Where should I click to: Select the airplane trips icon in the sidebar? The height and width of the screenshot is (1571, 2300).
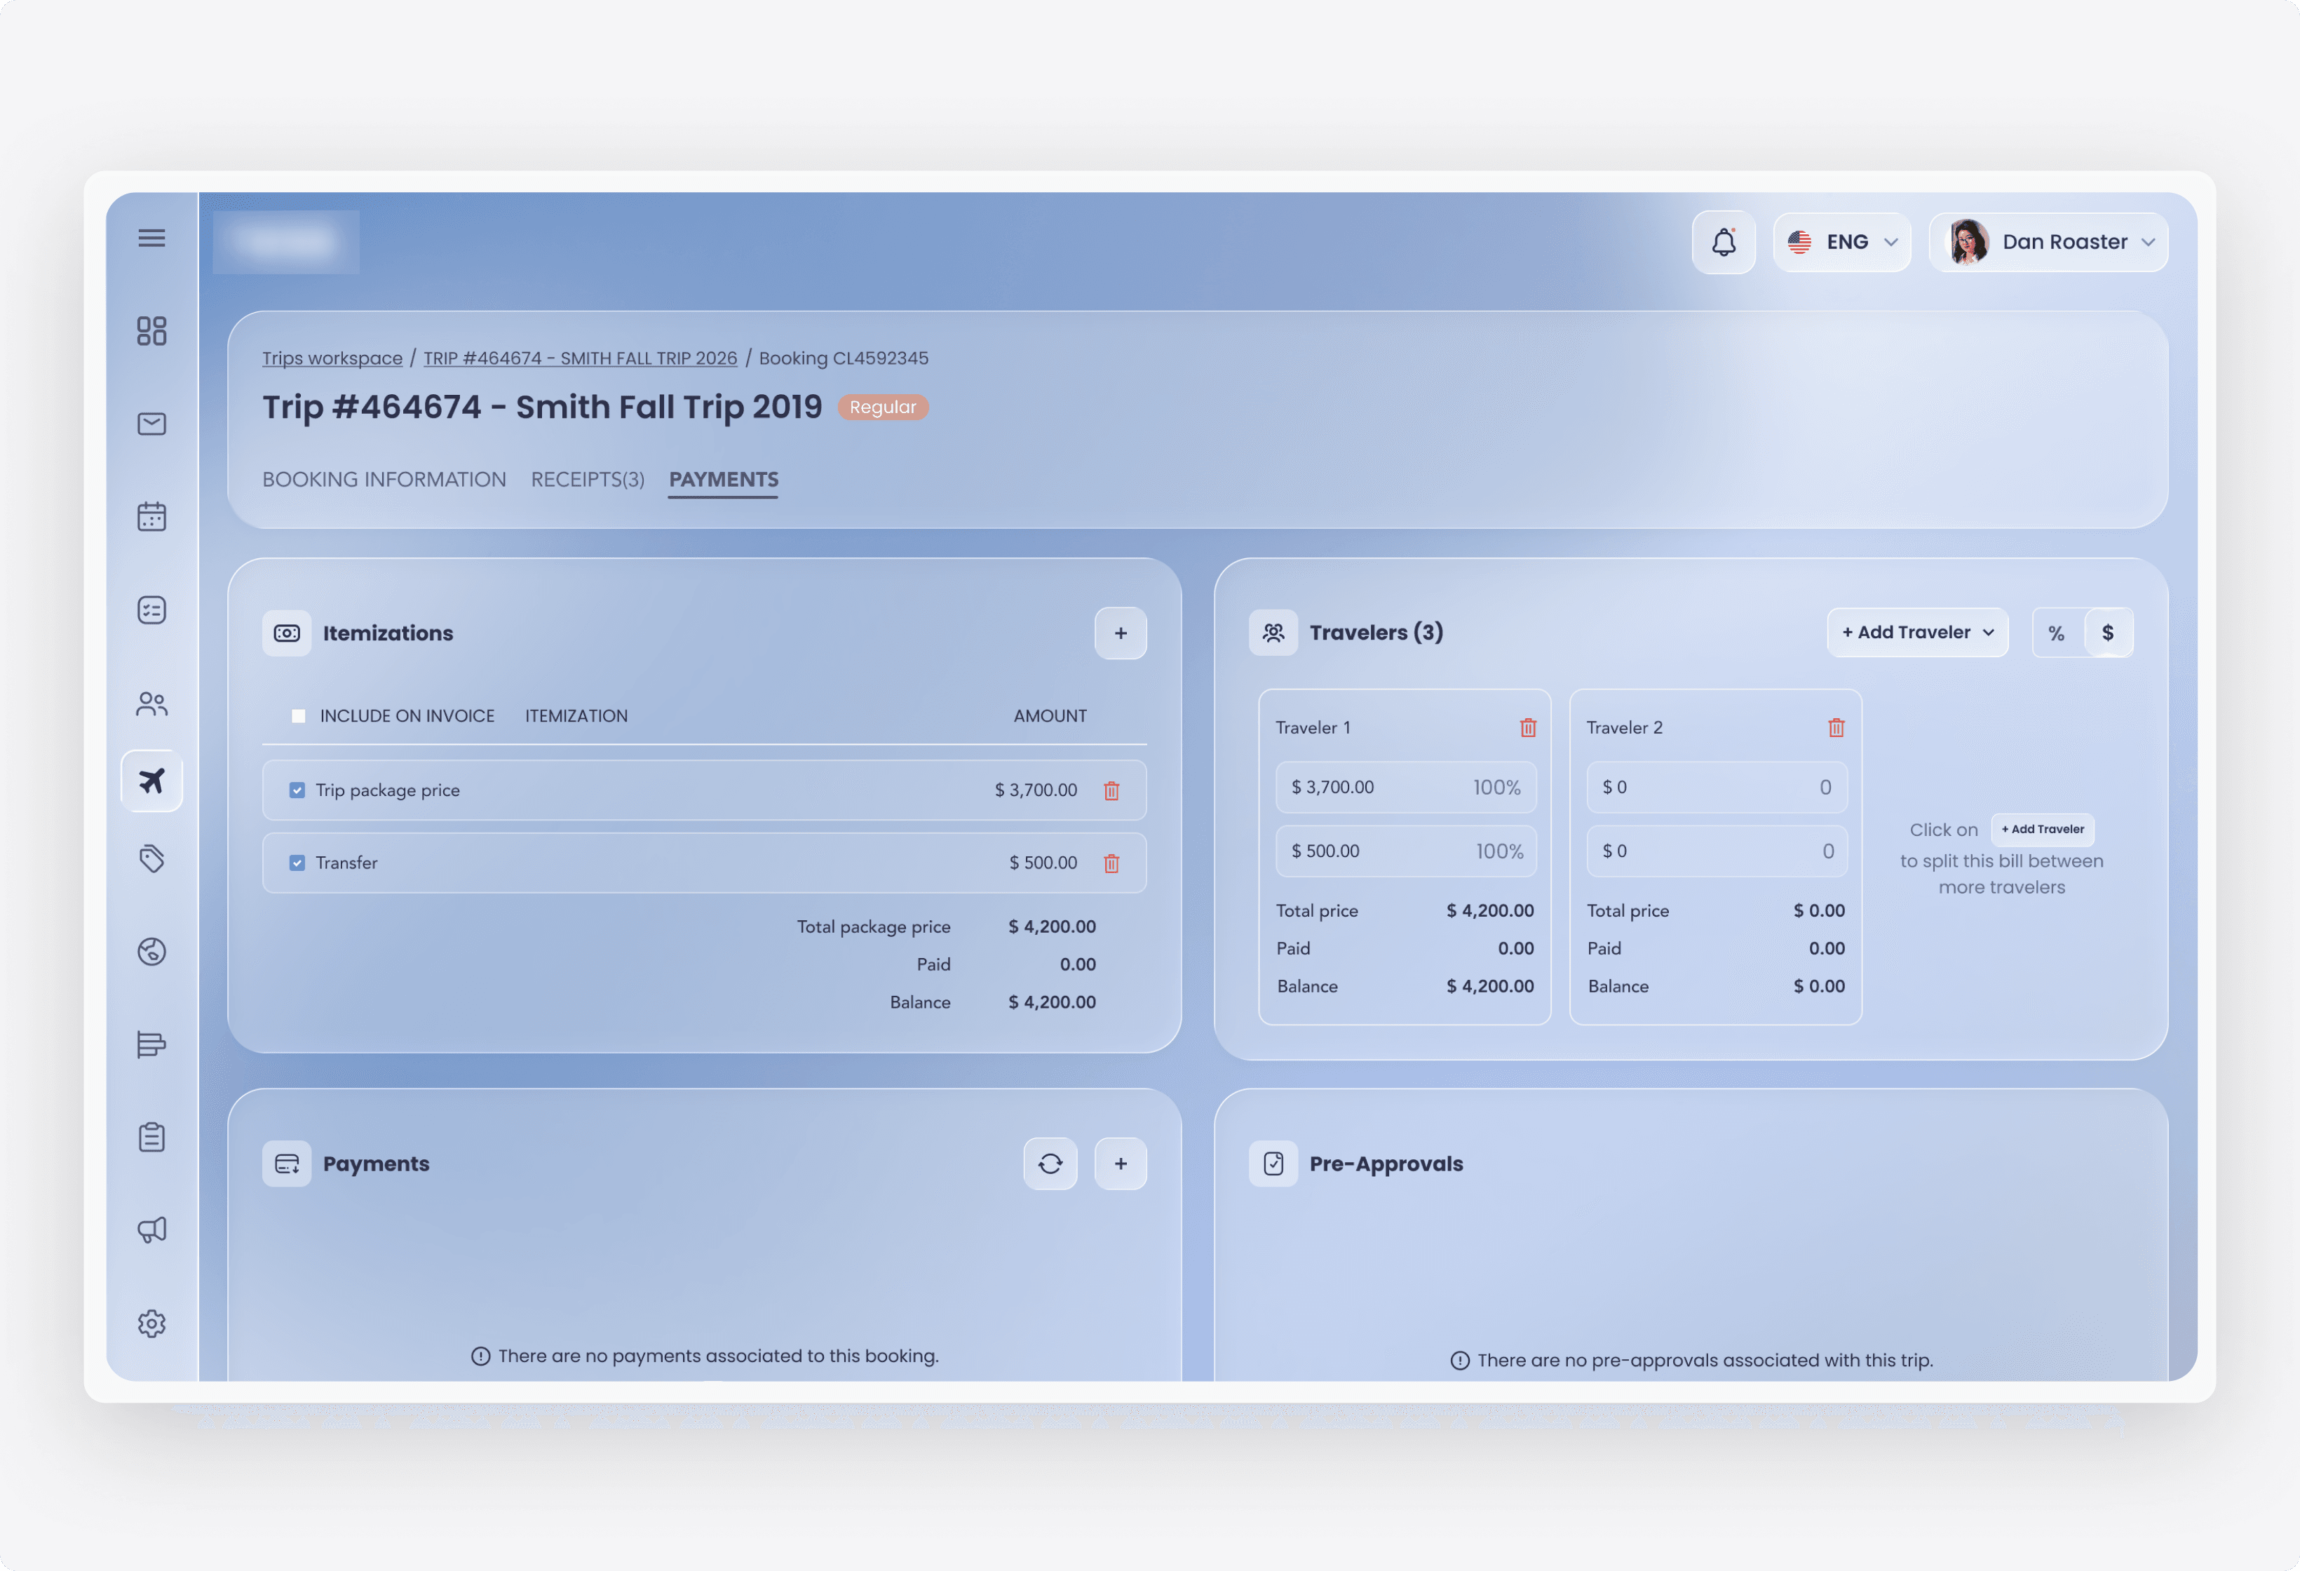pyautogui.click(x=151, y=781)
